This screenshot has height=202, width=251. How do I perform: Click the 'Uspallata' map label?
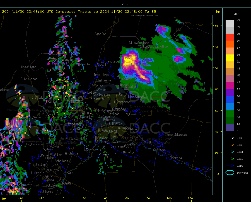point(29,67)
